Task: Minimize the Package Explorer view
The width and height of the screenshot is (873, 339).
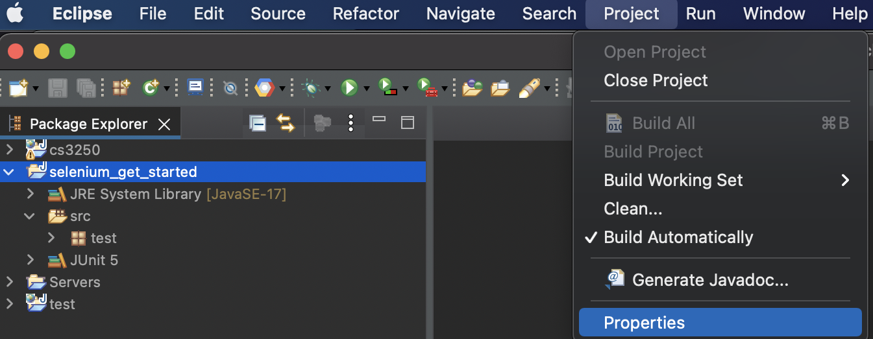Action: pos(379,120)
